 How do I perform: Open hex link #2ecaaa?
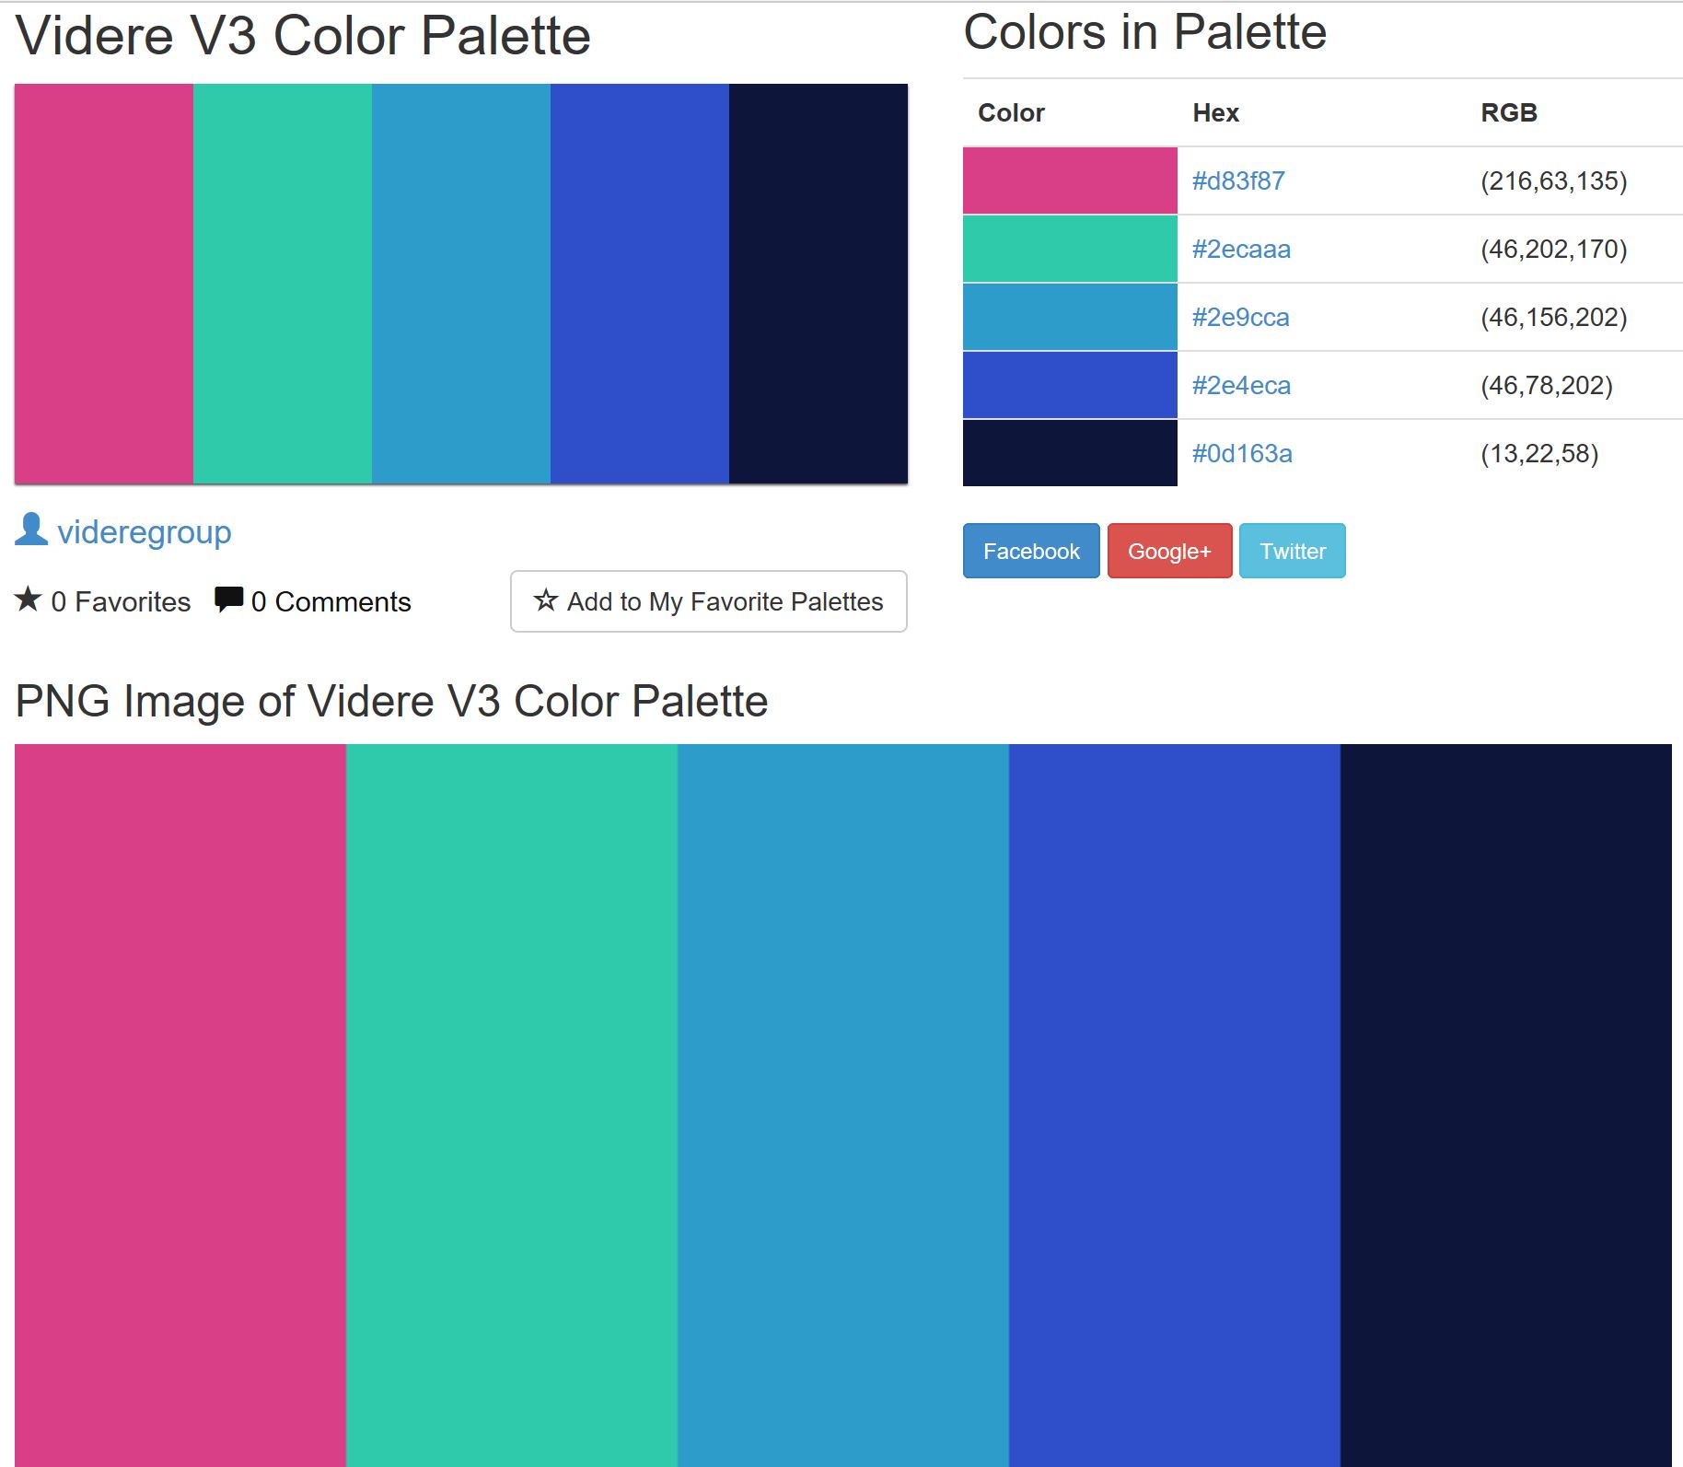(x=1241, y=249)
